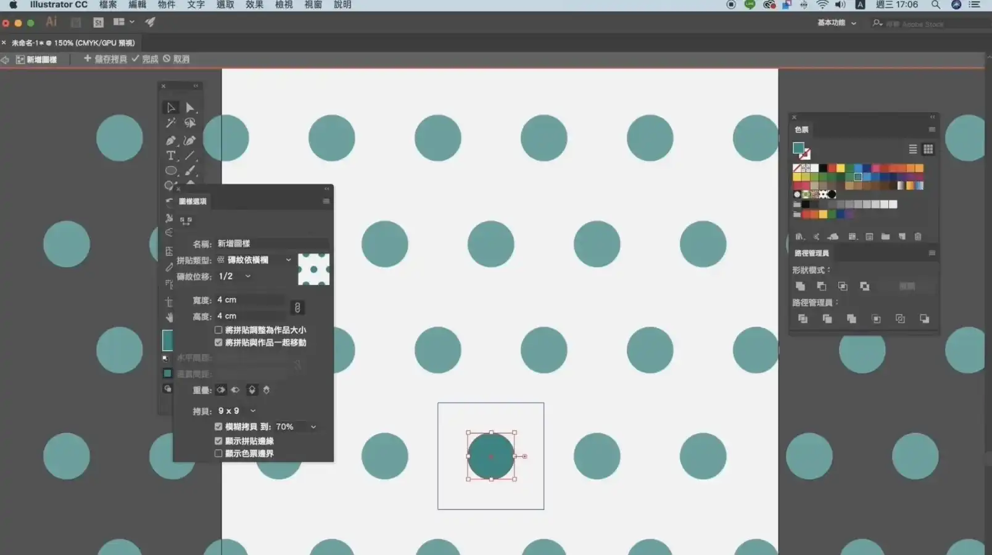Delete swatch with trash icon
Viewport: 992px width, 555px height.
(917, 237)
